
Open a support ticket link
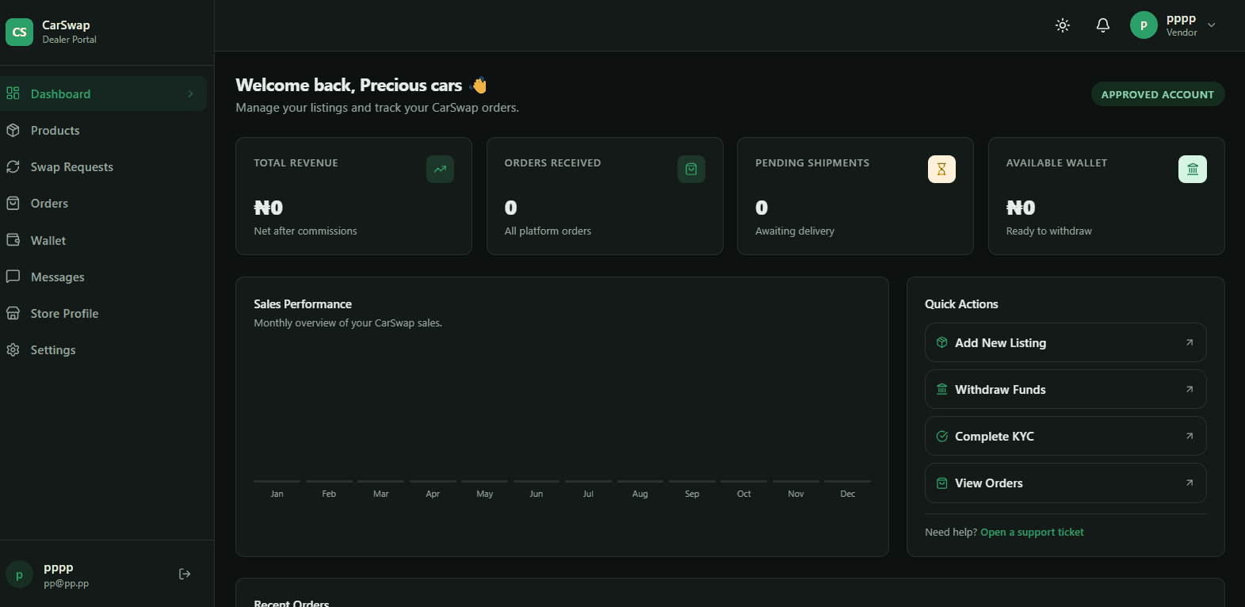coord(1032,532)
